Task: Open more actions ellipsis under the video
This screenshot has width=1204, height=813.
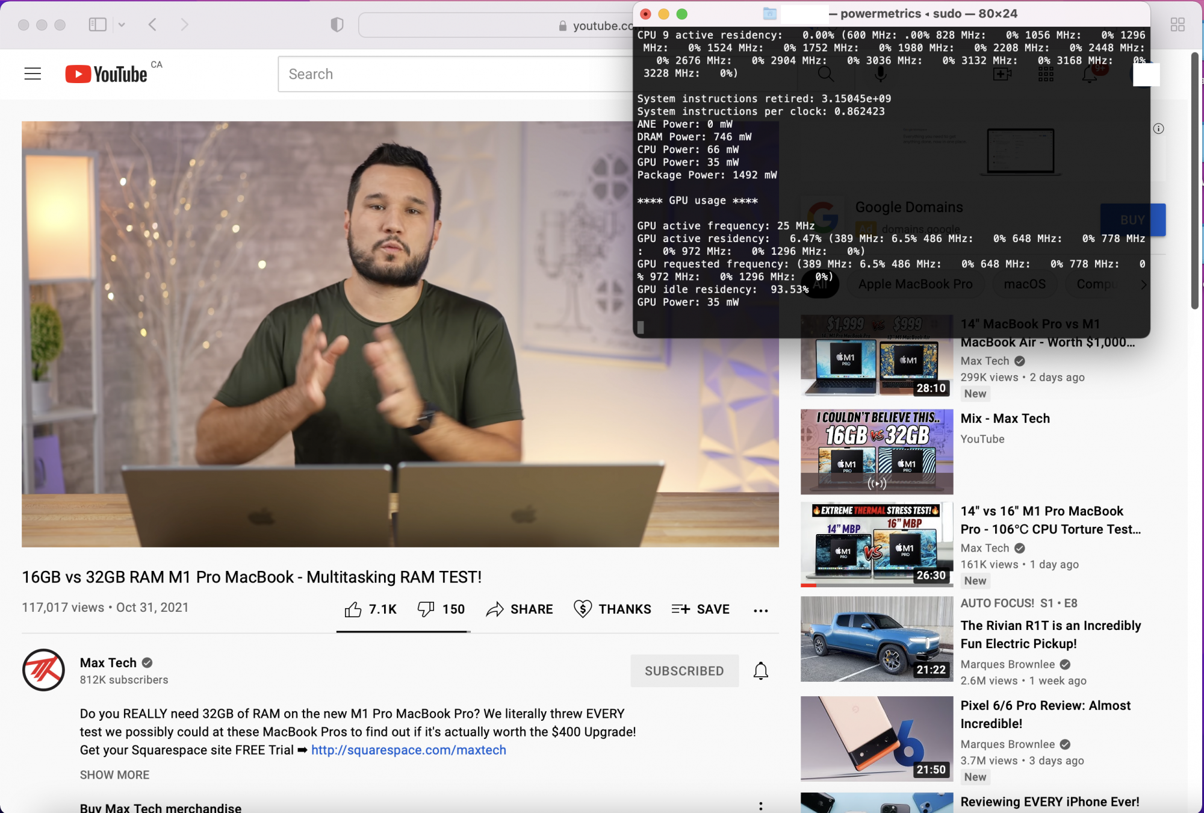Action: 761,610
